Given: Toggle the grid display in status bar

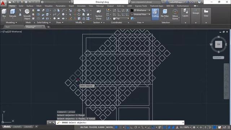Looking at the screenshot, I should click(117, 127).
